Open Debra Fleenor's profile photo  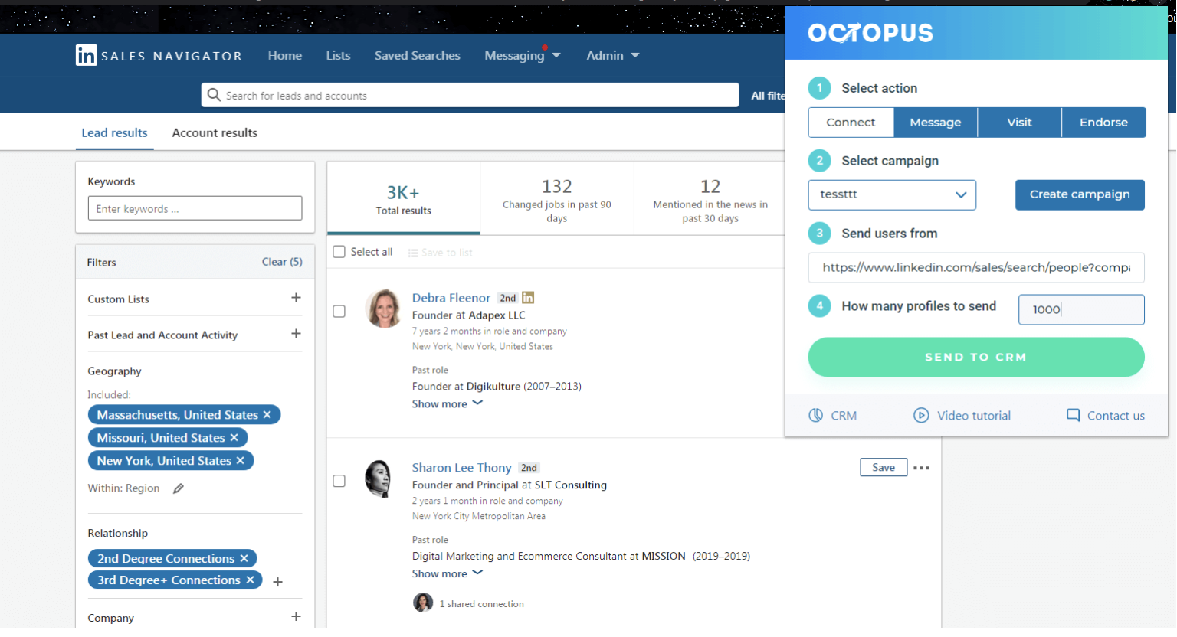pos(384,309)
